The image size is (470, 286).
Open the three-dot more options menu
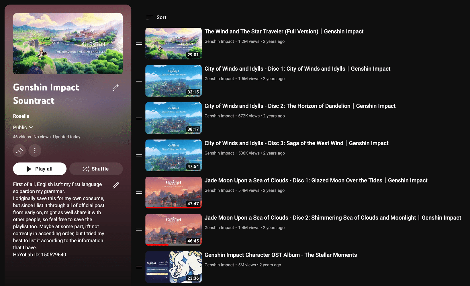(x=35, y=150)
